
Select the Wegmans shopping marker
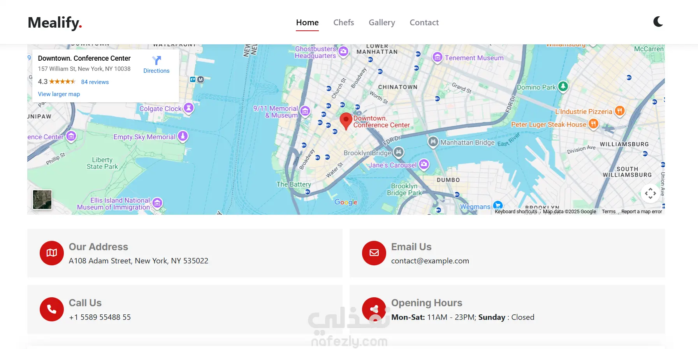tap(498, 205)
